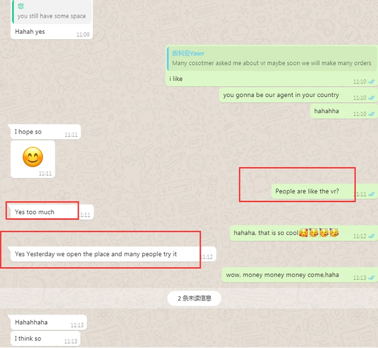Click the sender name 叙利亚Yaser in the quote
Viewport: 378px width, 348px height.
[x=188, y=53]
